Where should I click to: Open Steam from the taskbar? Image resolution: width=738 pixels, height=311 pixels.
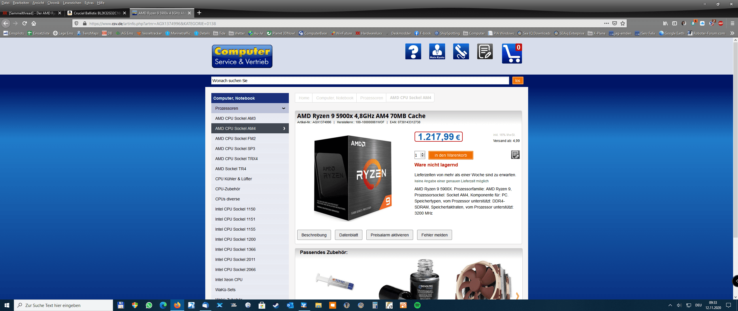coord(276,305)
